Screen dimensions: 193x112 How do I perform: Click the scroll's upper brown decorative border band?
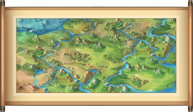[97, 9]
